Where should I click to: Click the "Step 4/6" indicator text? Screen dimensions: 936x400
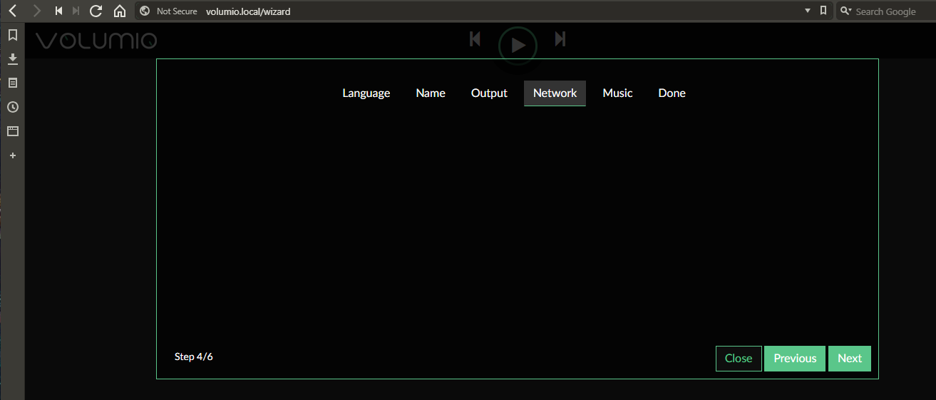point(194,357)
